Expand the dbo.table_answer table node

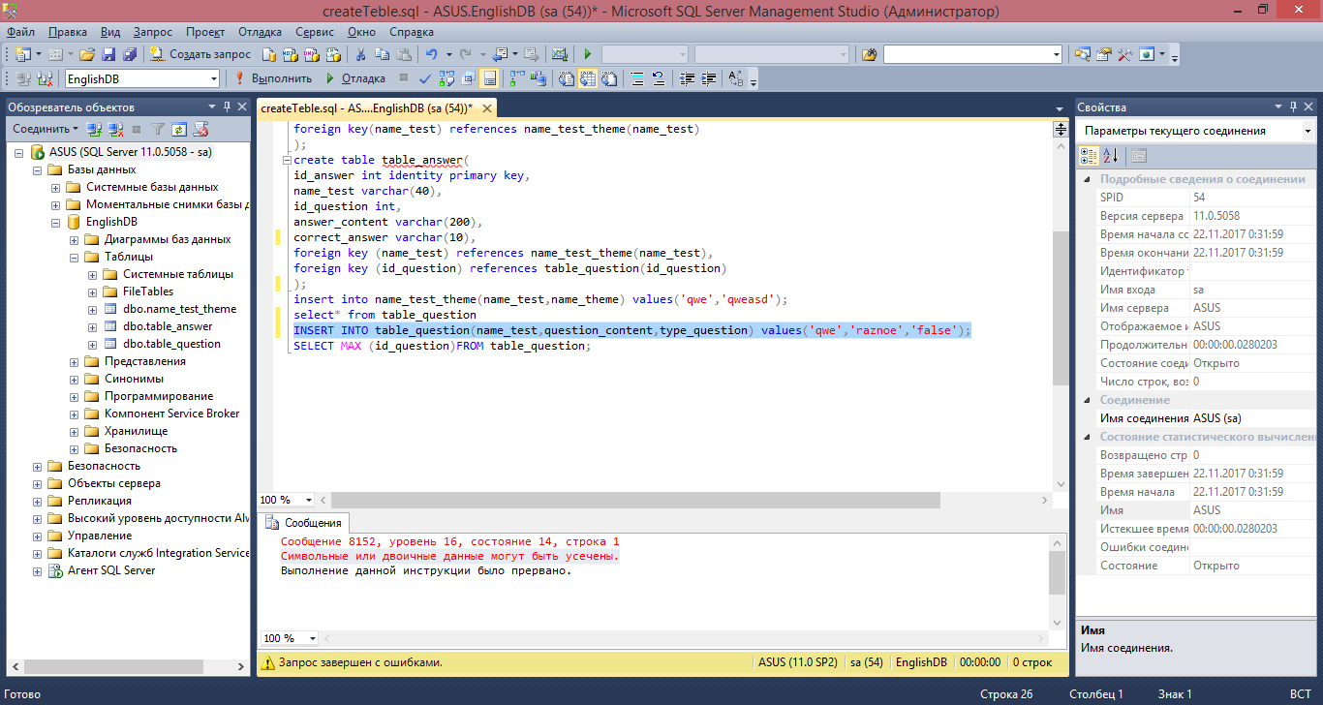(93, 326)
